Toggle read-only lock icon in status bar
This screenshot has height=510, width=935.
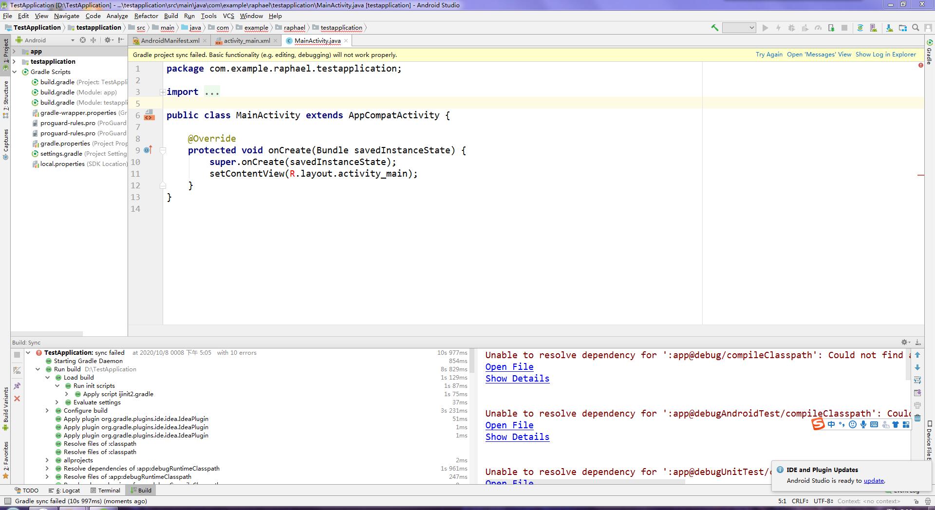pos(916,501)
